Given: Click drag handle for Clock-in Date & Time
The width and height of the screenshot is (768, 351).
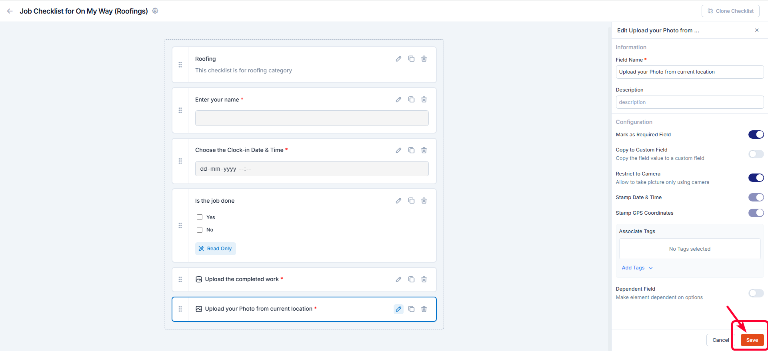Looking at the screenshot, I should (180, 161).
